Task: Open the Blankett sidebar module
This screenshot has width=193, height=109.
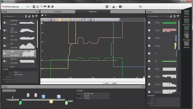Action: pos(187,44)
